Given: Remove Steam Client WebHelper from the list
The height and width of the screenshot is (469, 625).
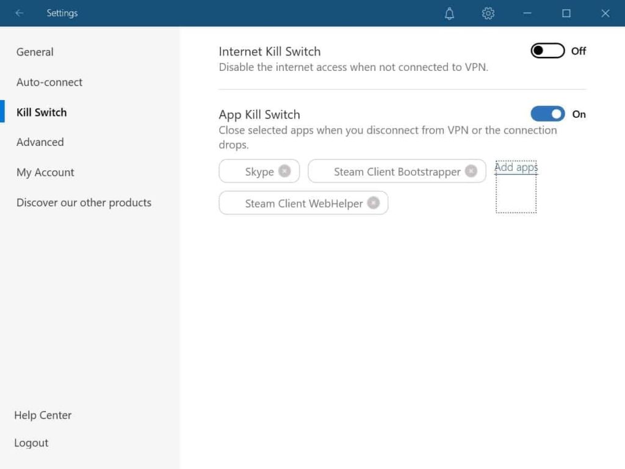Looking at the screenshot, I should click(373, 203).
